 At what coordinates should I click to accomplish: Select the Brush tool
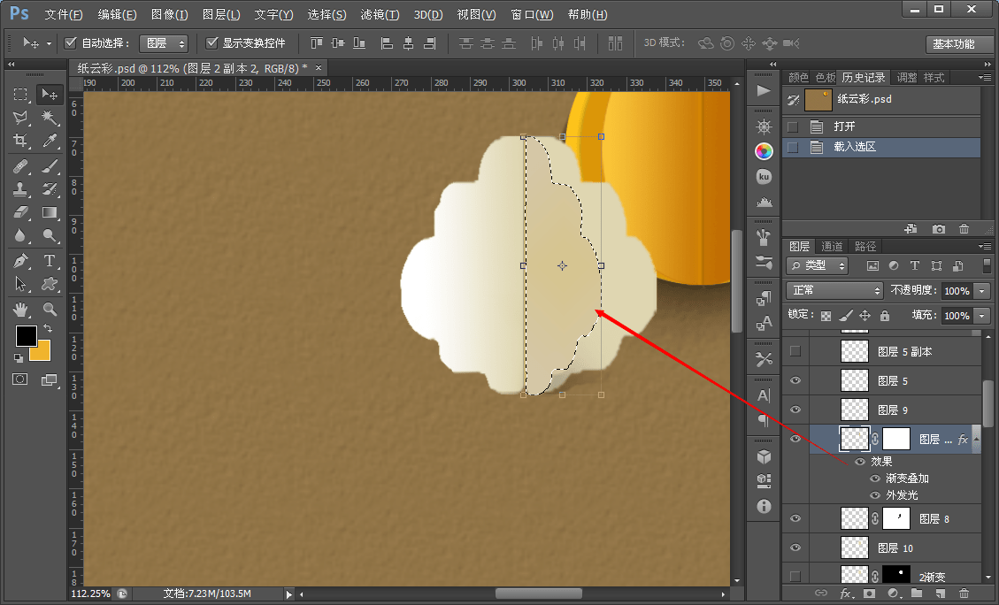click(49, 166)
